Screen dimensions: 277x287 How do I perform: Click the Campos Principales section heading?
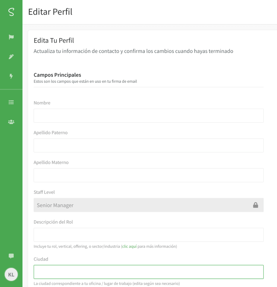[x=57, y=75]
